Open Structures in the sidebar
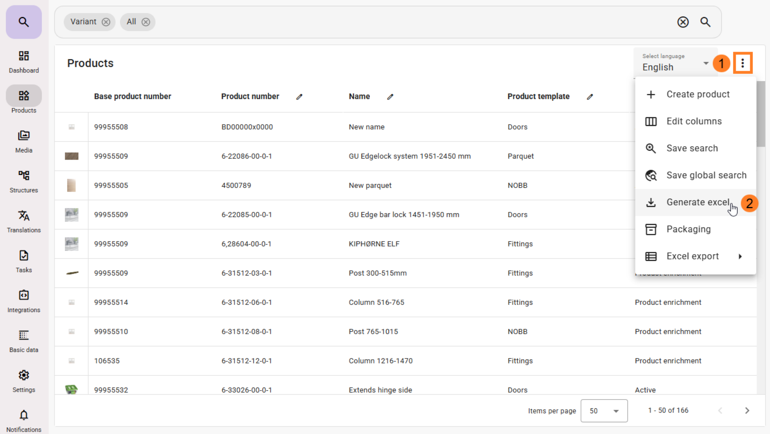The image size is (770, 434). tap(24, 181)
